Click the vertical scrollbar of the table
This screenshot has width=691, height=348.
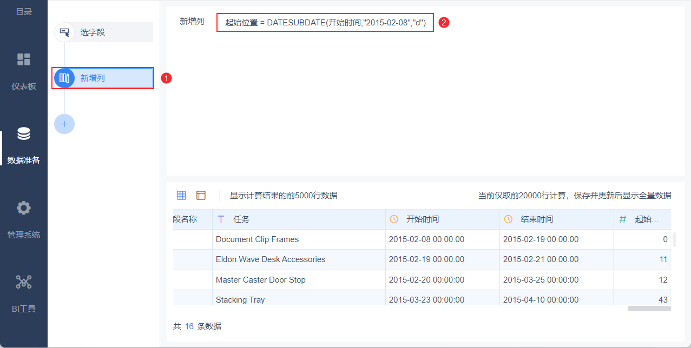pyautogui.click(x=674, y=240)
